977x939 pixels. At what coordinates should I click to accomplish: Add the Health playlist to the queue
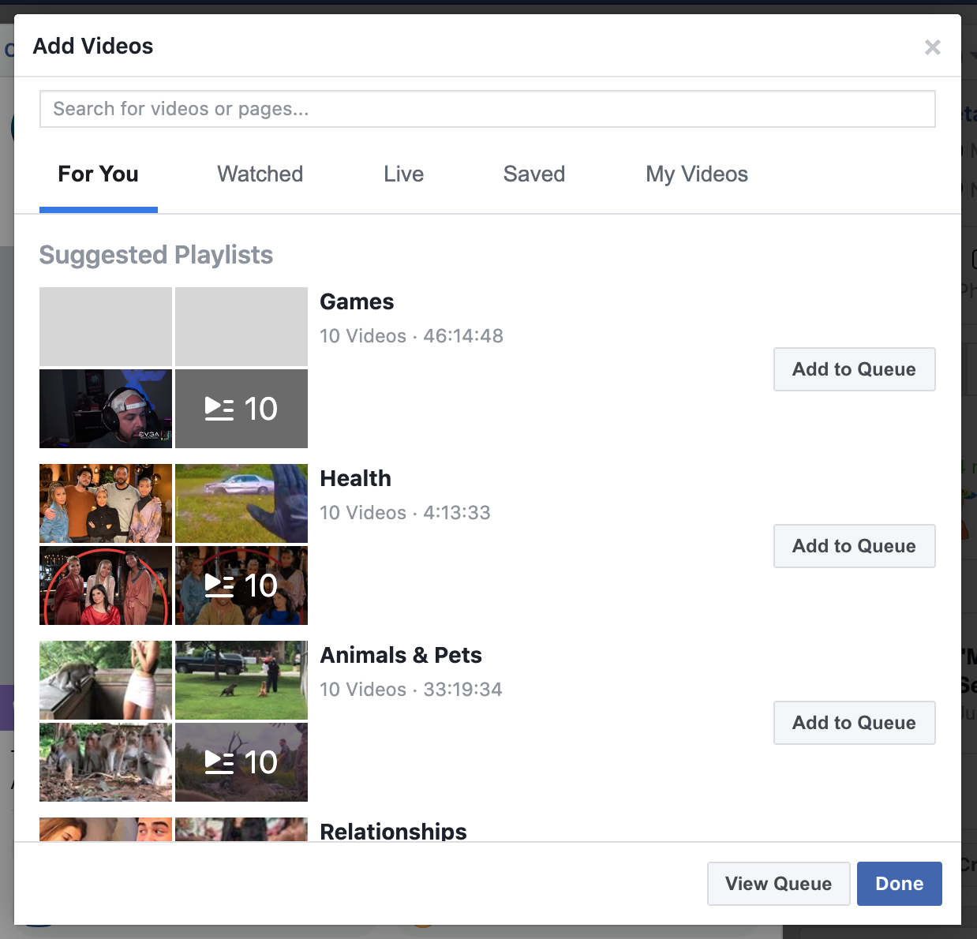pos(854,546)
